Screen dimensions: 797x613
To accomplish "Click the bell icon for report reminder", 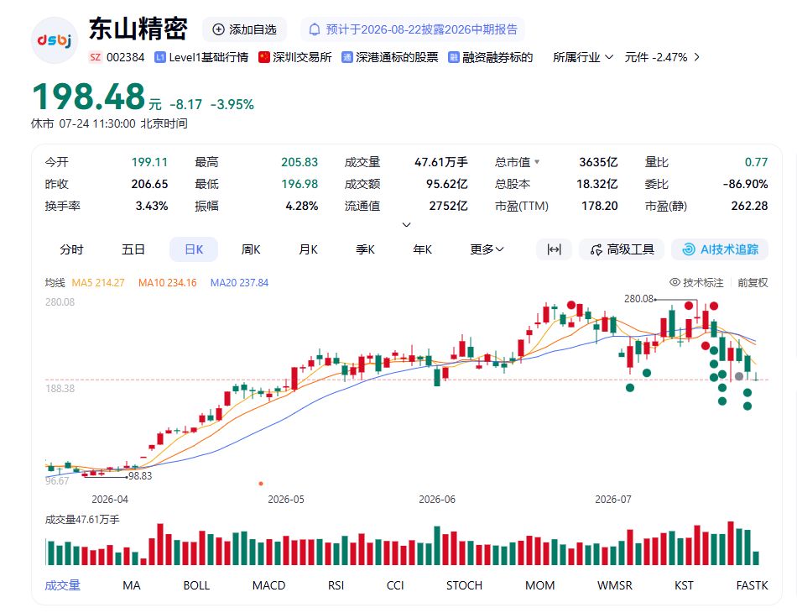I will [x=315, y=29].
